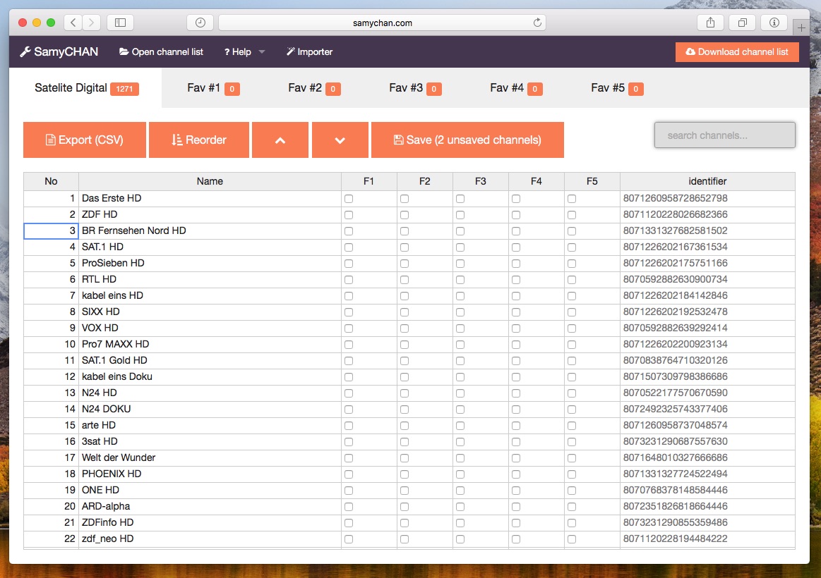Screen dimensions: 821x578
Task: Click the samychan.com address bar
Action: point(382,23)
